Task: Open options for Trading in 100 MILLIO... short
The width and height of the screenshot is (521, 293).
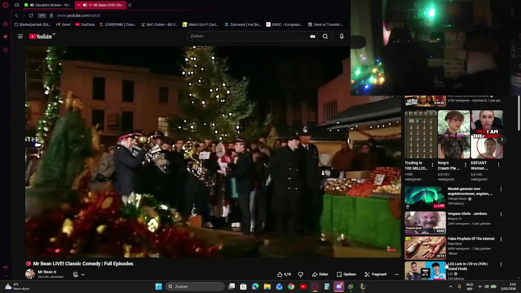Action: click(x=432, y=165)
